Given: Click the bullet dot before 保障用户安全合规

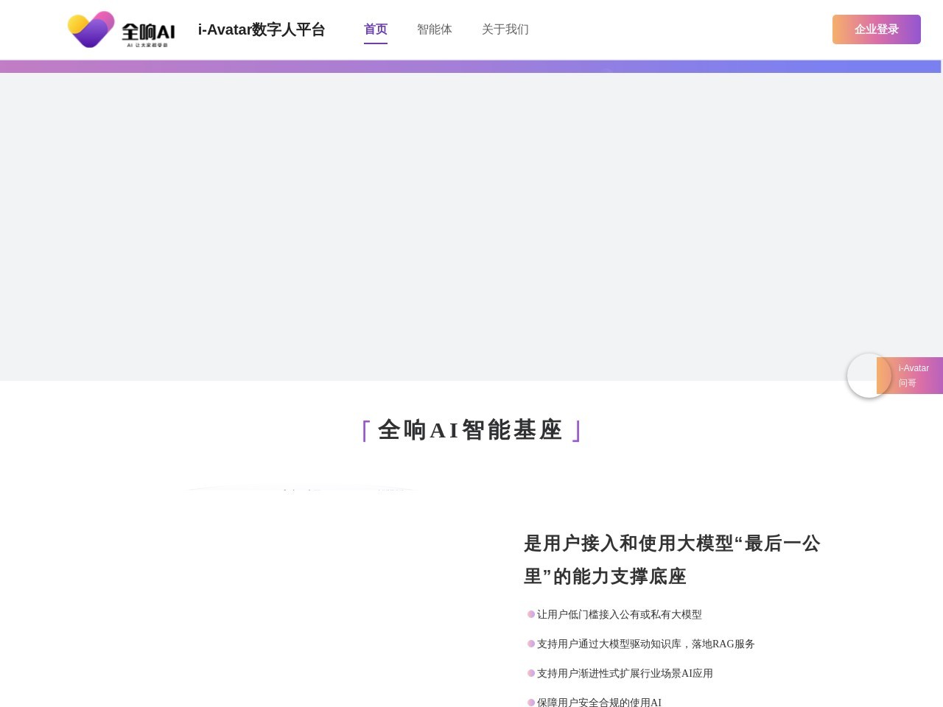Looking at the screenshot, I should point(531,703).
